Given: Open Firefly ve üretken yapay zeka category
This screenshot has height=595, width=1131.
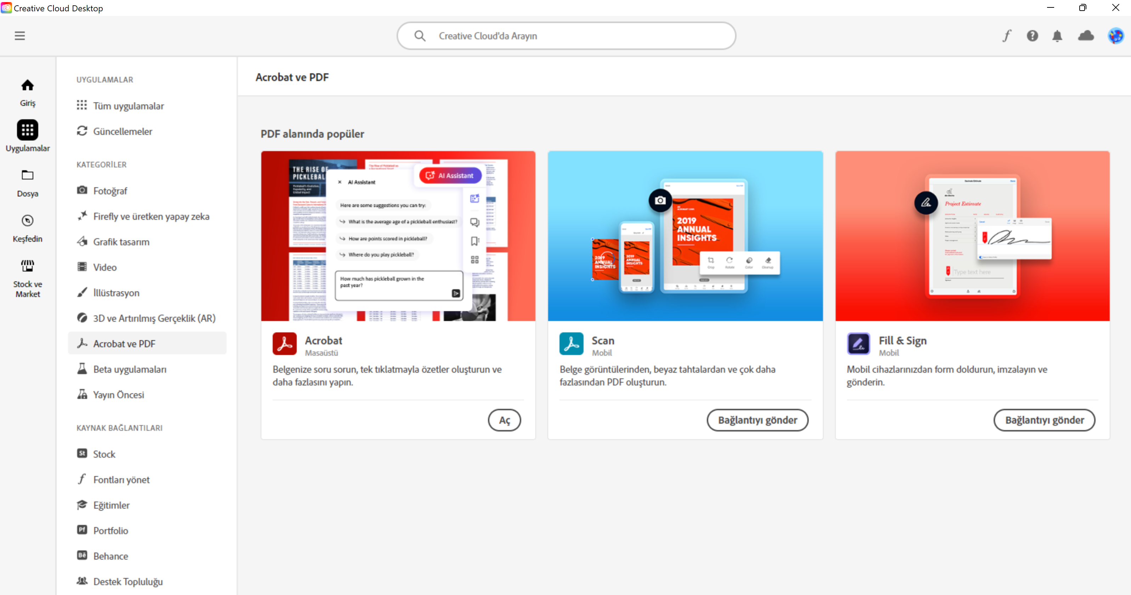Looking at the screenshot, I should pos(151,217).
